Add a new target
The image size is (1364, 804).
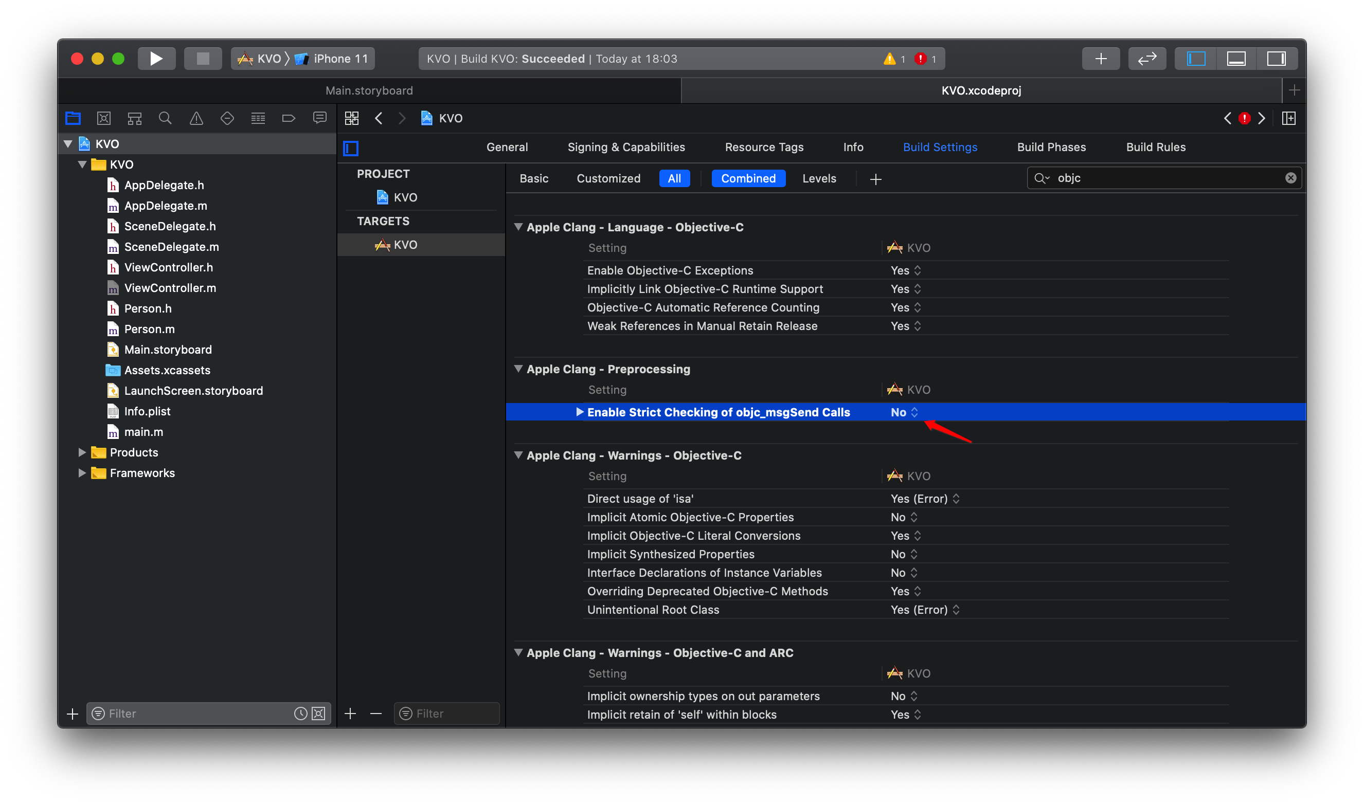pos(350,714)
